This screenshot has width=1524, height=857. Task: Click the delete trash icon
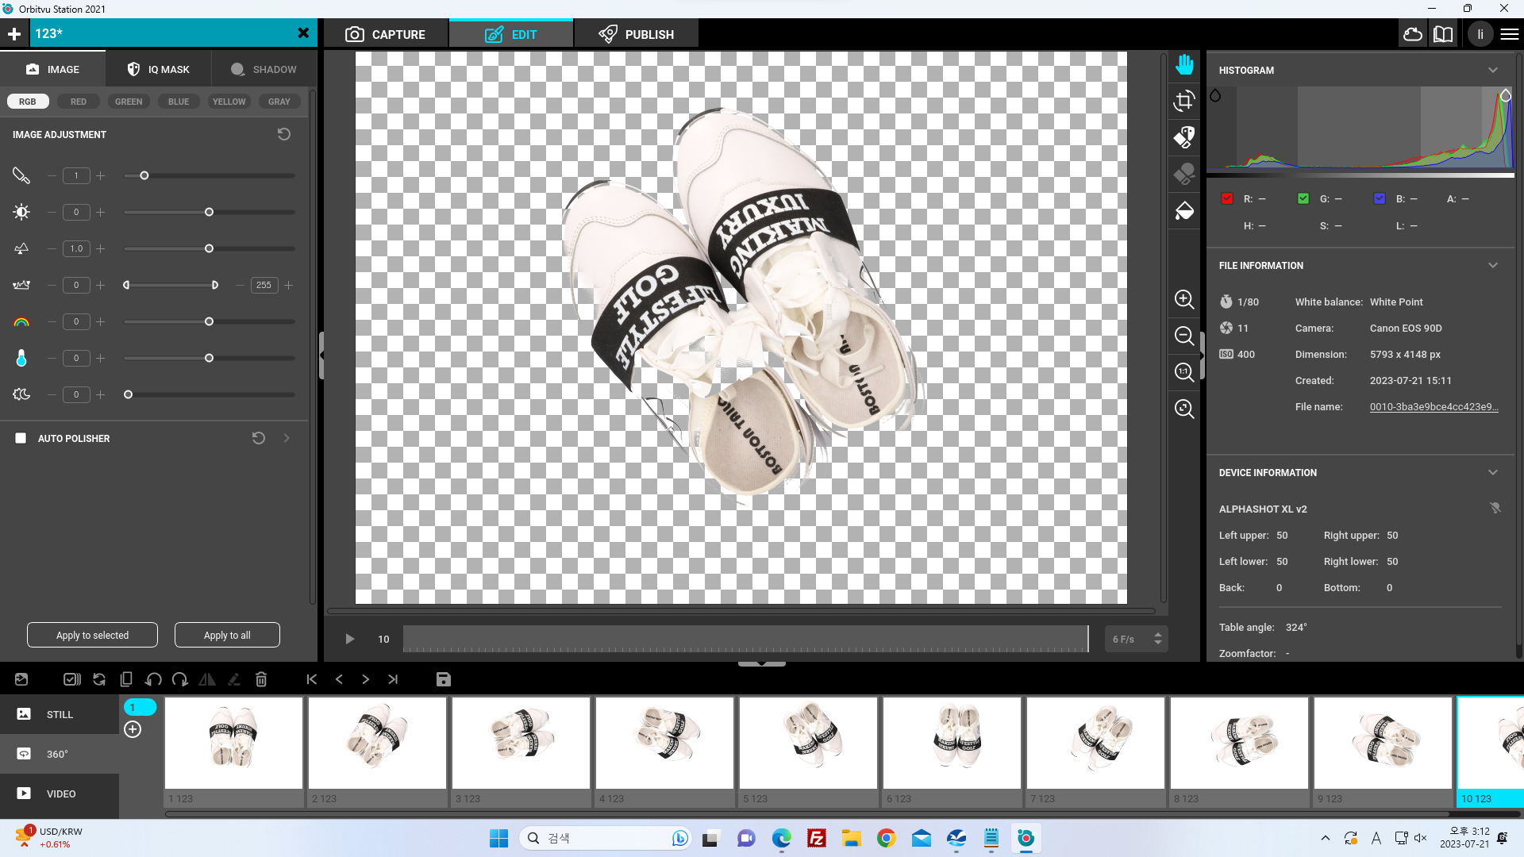point(261,679)
